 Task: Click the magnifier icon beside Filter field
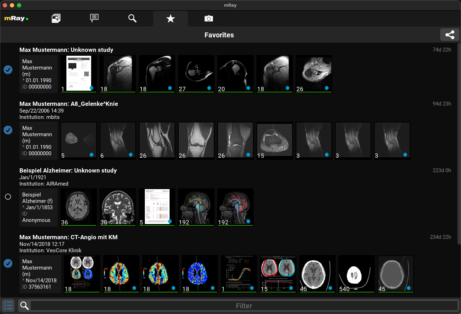pyautogui.click(x=24, y=306)
